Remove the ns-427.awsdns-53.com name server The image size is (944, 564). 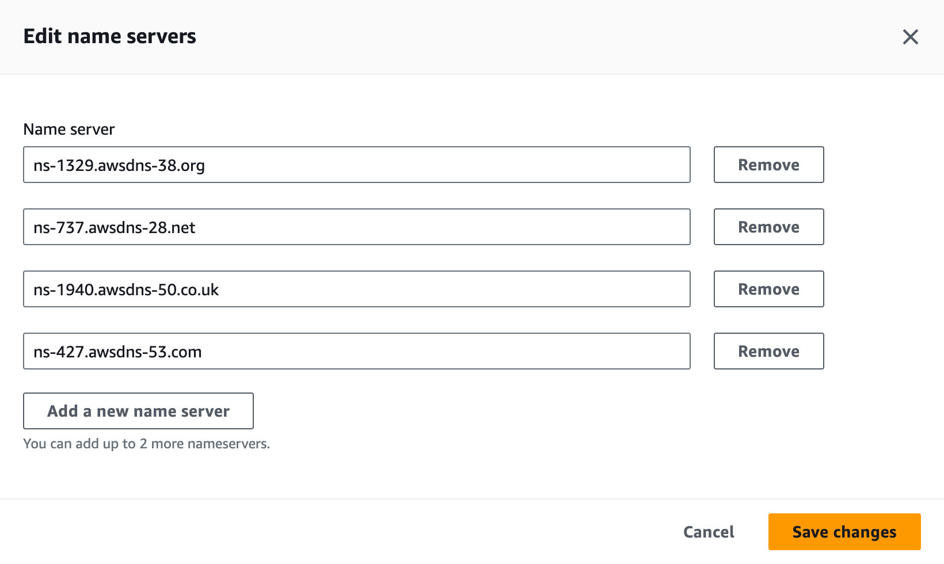768,351
